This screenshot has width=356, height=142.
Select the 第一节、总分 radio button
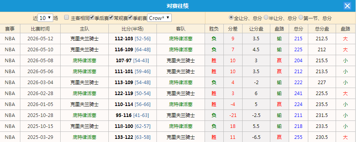301,18
